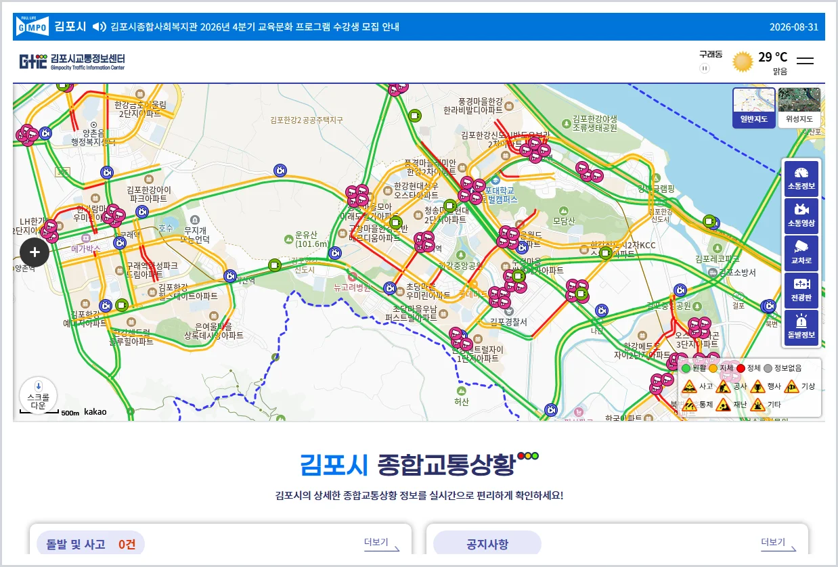Open green sign icon near 김포한강2 공공주택지구

coord(415,115)
